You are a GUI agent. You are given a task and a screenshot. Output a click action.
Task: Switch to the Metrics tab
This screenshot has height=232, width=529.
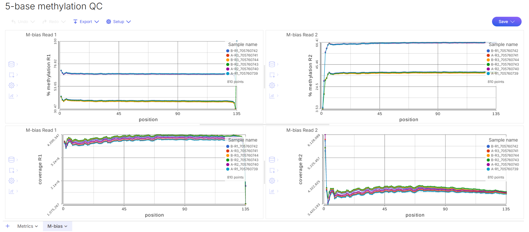pos(27,226)
